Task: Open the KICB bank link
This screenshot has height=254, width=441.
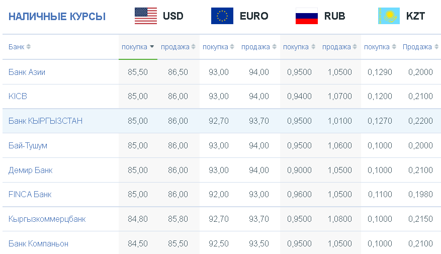Action: 18,96
